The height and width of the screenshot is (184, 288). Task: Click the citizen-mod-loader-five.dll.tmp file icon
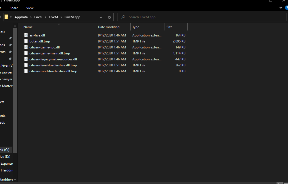point(26,71)
